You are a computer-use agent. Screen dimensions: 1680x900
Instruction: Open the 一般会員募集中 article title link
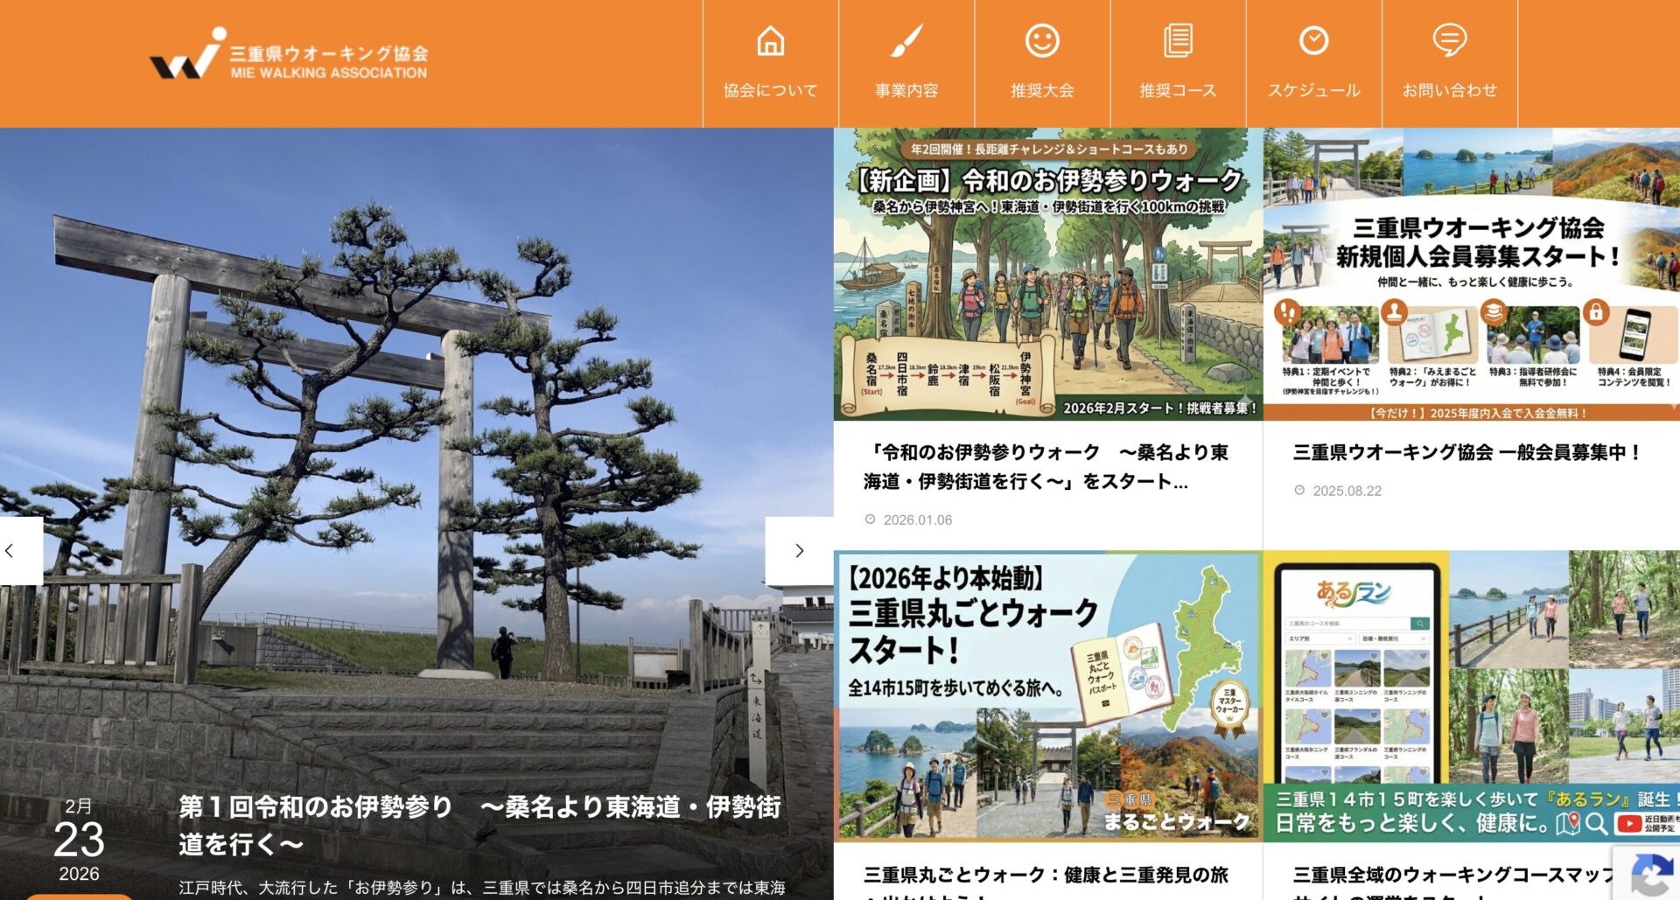coord(1466,452)
